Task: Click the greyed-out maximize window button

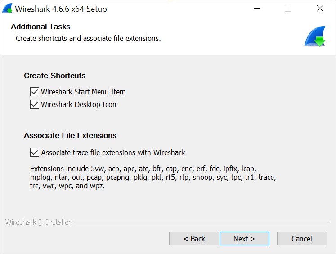Action: coord(288,9)
